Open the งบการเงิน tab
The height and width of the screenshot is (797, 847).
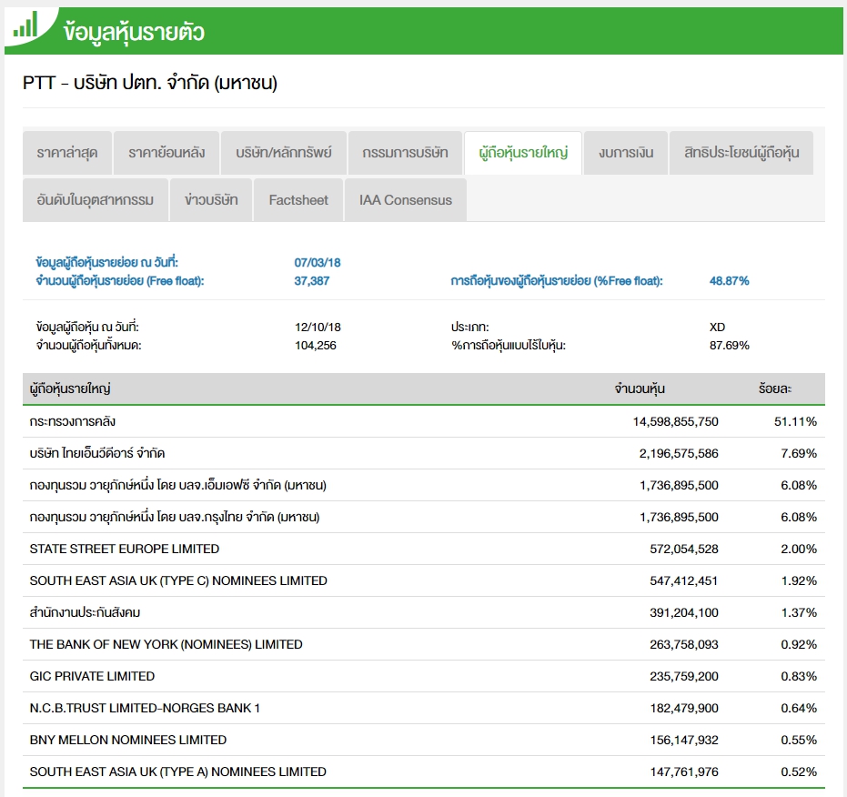[x=626, y=153]
